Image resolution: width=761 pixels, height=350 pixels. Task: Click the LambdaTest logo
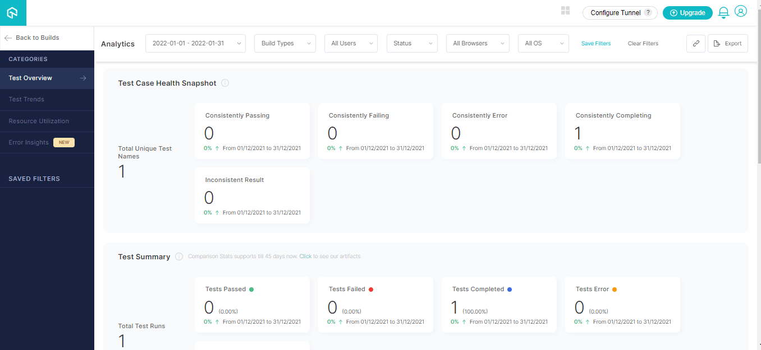11,11
